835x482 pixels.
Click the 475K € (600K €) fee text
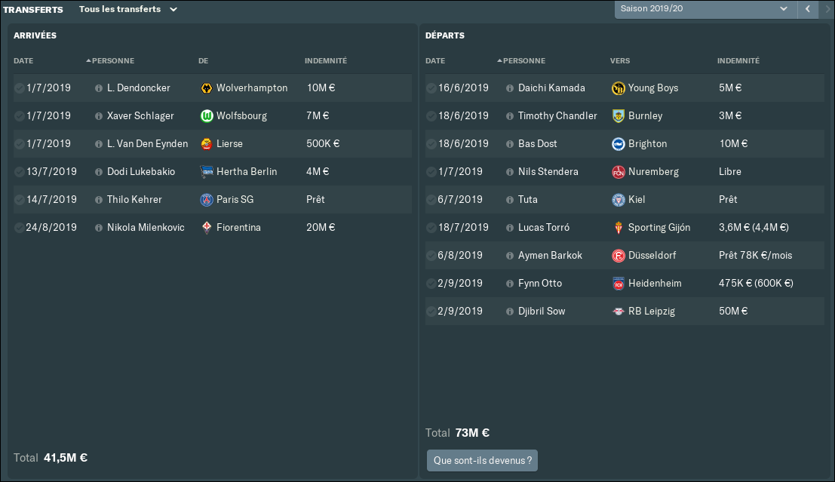coord(757,284)
